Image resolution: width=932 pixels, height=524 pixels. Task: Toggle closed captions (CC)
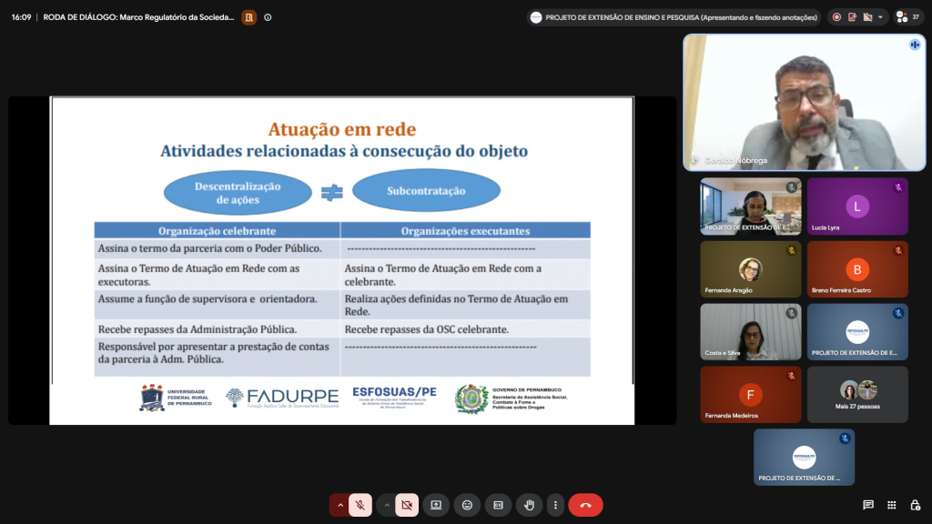498,505
